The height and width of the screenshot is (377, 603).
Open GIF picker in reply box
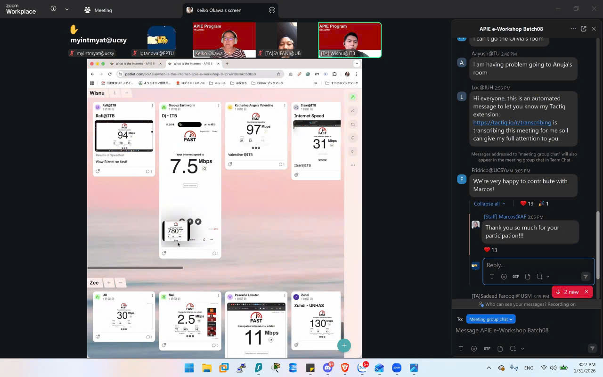coord(516,277)
